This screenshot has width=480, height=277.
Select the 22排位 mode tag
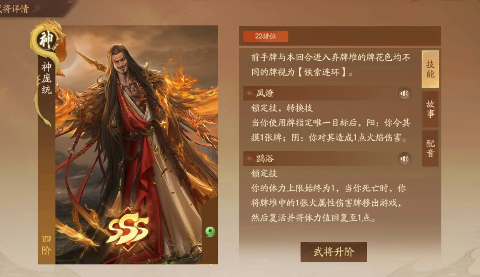265,37
